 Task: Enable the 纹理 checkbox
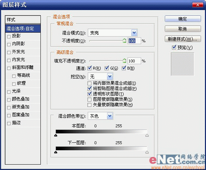14,84
